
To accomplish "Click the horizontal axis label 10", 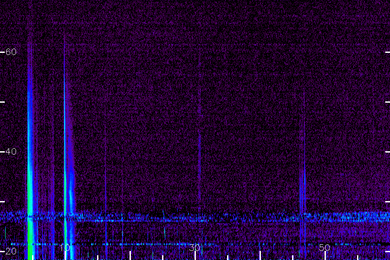I will pyautogui.click(x=65, y=247).
